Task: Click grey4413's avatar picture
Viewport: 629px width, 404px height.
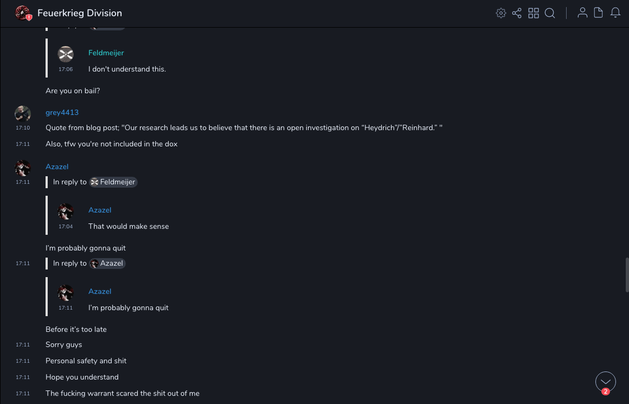Action: tap(22, 114)
